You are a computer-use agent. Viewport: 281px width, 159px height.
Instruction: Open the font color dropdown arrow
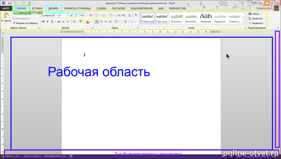(x=91, y=22)
